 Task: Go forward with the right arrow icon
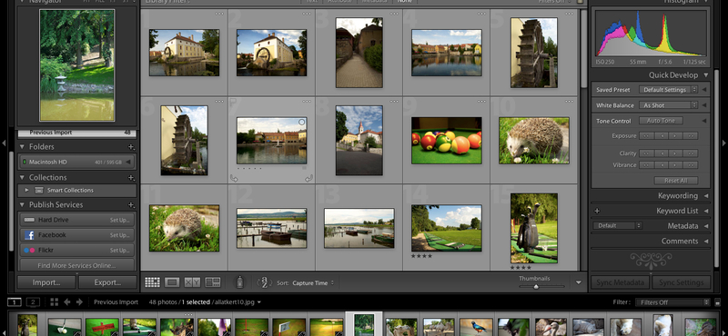[x=79, y=302]
